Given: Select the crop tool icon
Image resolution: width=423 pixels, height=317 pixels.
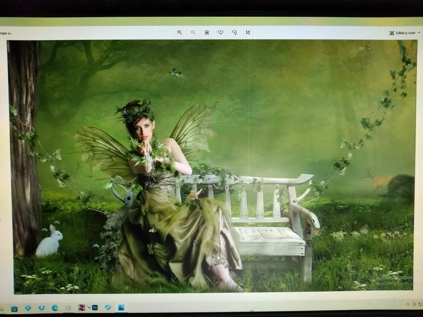Looking at the screenshot, I should (x=248, y=32).
